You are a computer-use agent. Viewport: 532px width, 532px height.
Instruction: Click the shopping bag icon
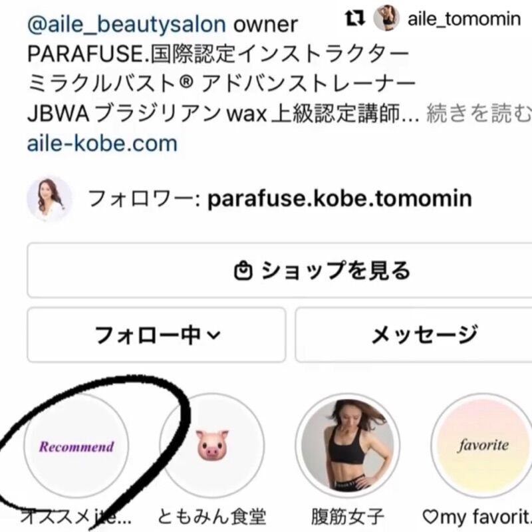[x=243, y=271]
